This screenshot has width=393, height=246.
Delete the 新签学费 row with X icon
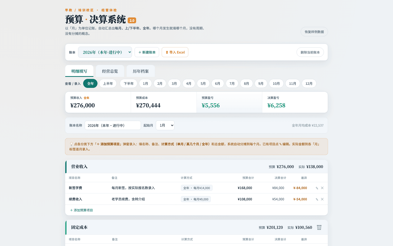point(322,188)
